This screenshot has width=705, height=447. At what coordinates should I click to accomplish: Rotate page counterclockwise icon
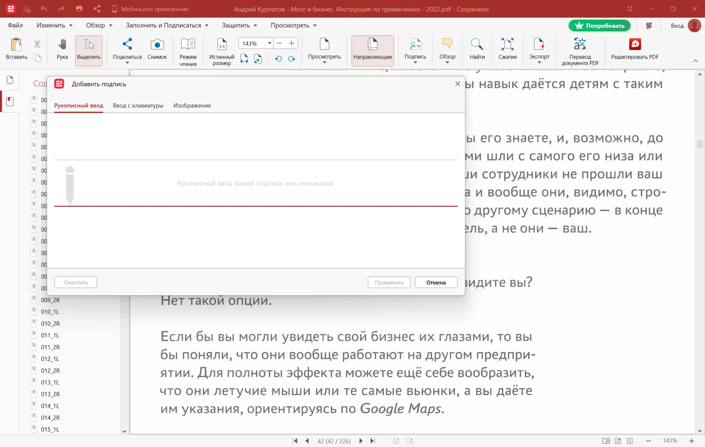click(278, 59)
